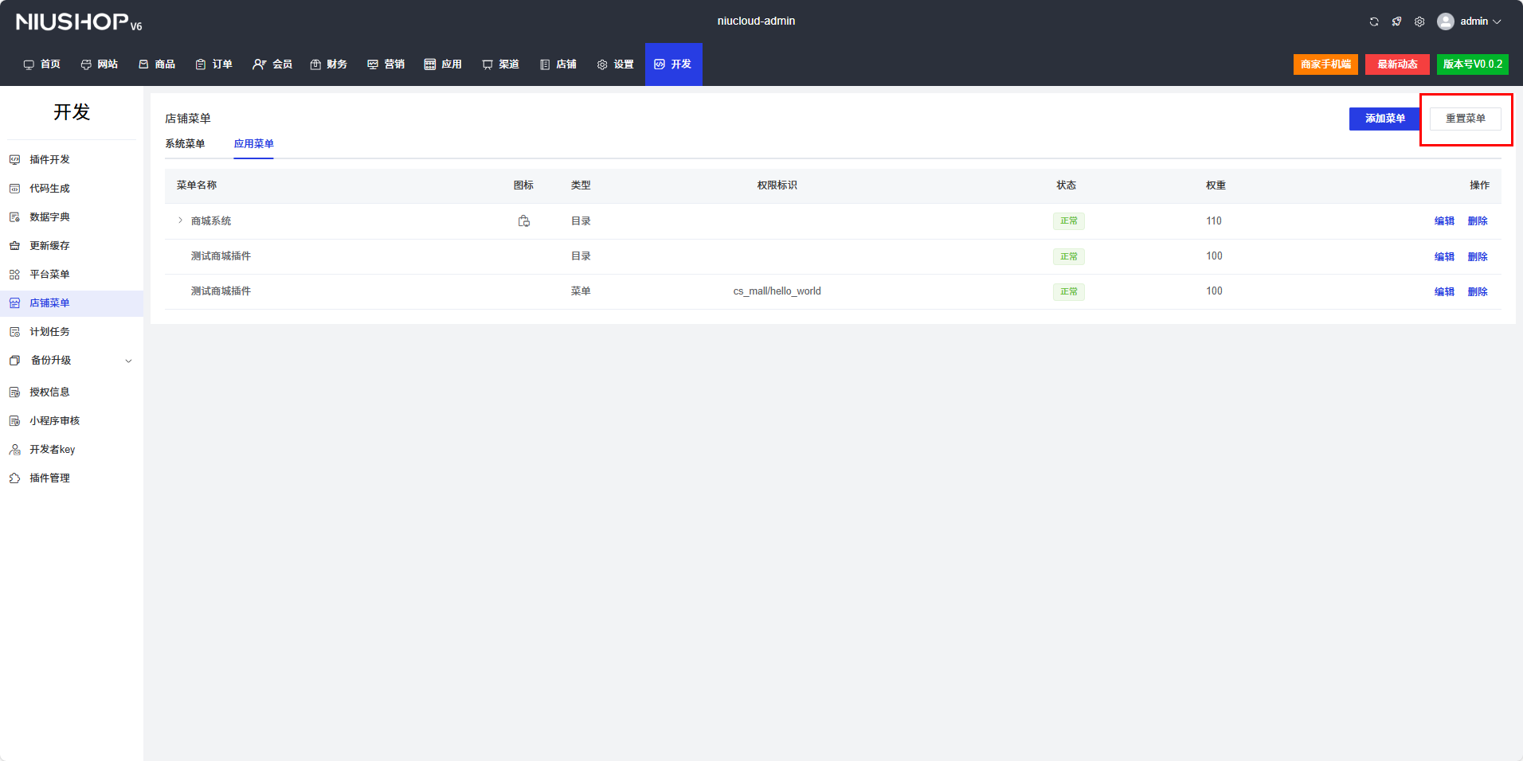This screenshot has width=1523, height=761.
Task: Open 开发者key in the sidebar
Action: click(52, 450)
